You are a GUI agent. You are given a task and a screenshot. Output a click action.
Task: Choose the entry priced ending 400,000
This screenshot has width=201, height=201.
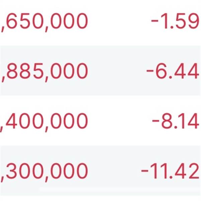pyautogui.click(x=44, y=121)
